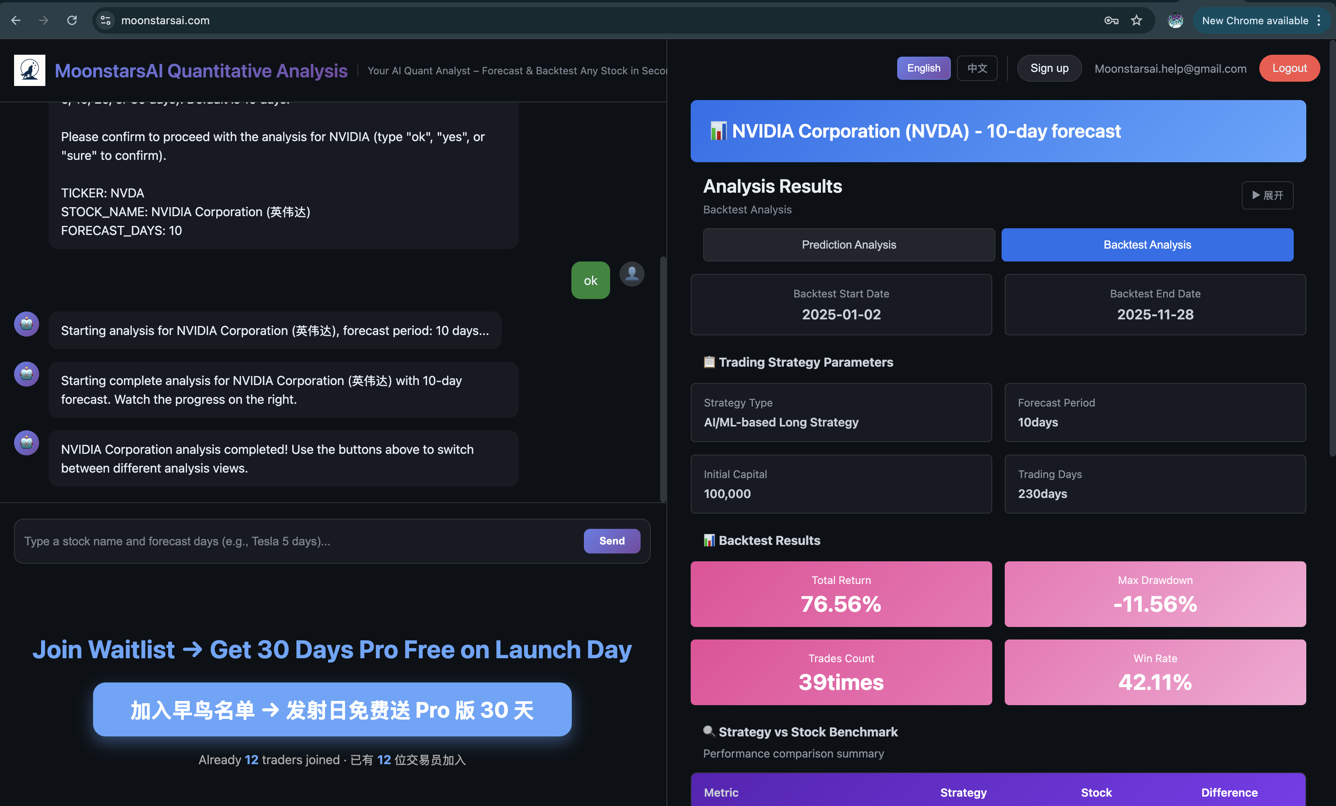Reload the current page
1336x806 pixels.
click(72, 20)
